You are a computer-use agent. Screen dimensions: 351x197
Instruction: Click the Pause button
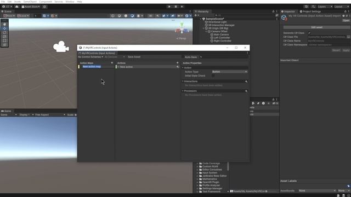point(175,7)
